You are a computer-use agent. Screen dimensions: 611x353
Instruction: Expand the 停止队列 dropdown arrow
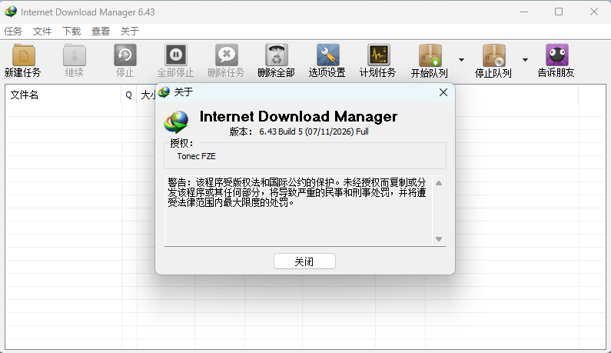525,60
